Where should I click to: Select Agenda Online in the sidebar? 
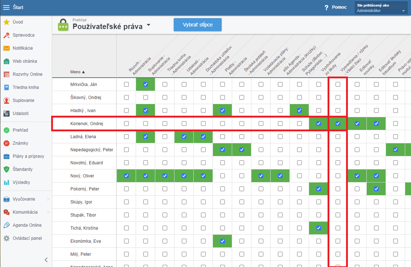27,225
